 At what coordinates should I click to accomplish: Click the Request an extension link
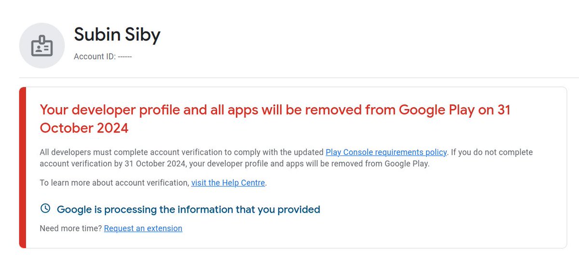[x=143, y=228]
